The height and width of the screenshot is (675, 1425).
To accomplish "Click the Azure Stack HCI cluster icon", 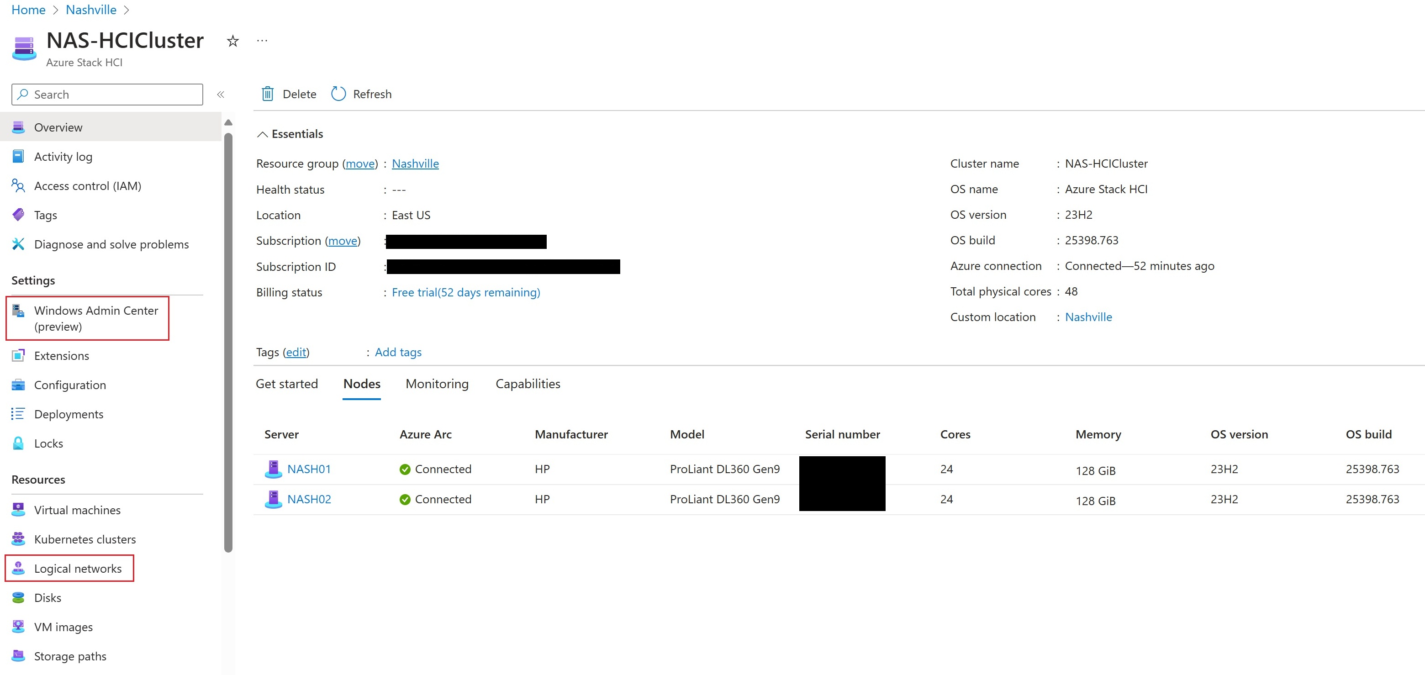I will pyautogui.click(x=24, y=49).
